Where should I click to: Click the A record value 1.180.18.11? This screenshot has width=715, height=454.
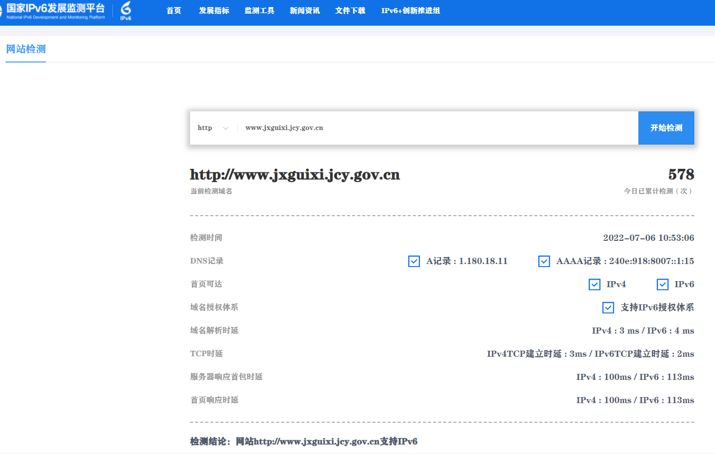[483, 261]
